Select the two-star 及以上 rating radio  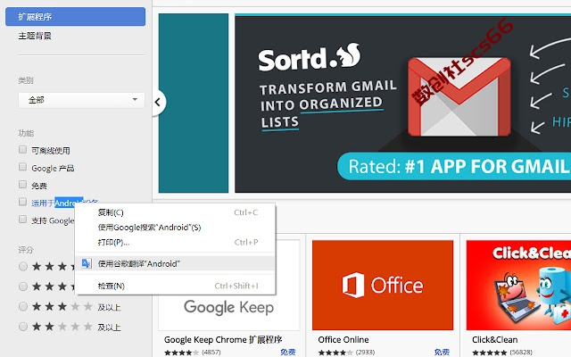(x=23, y=327)
